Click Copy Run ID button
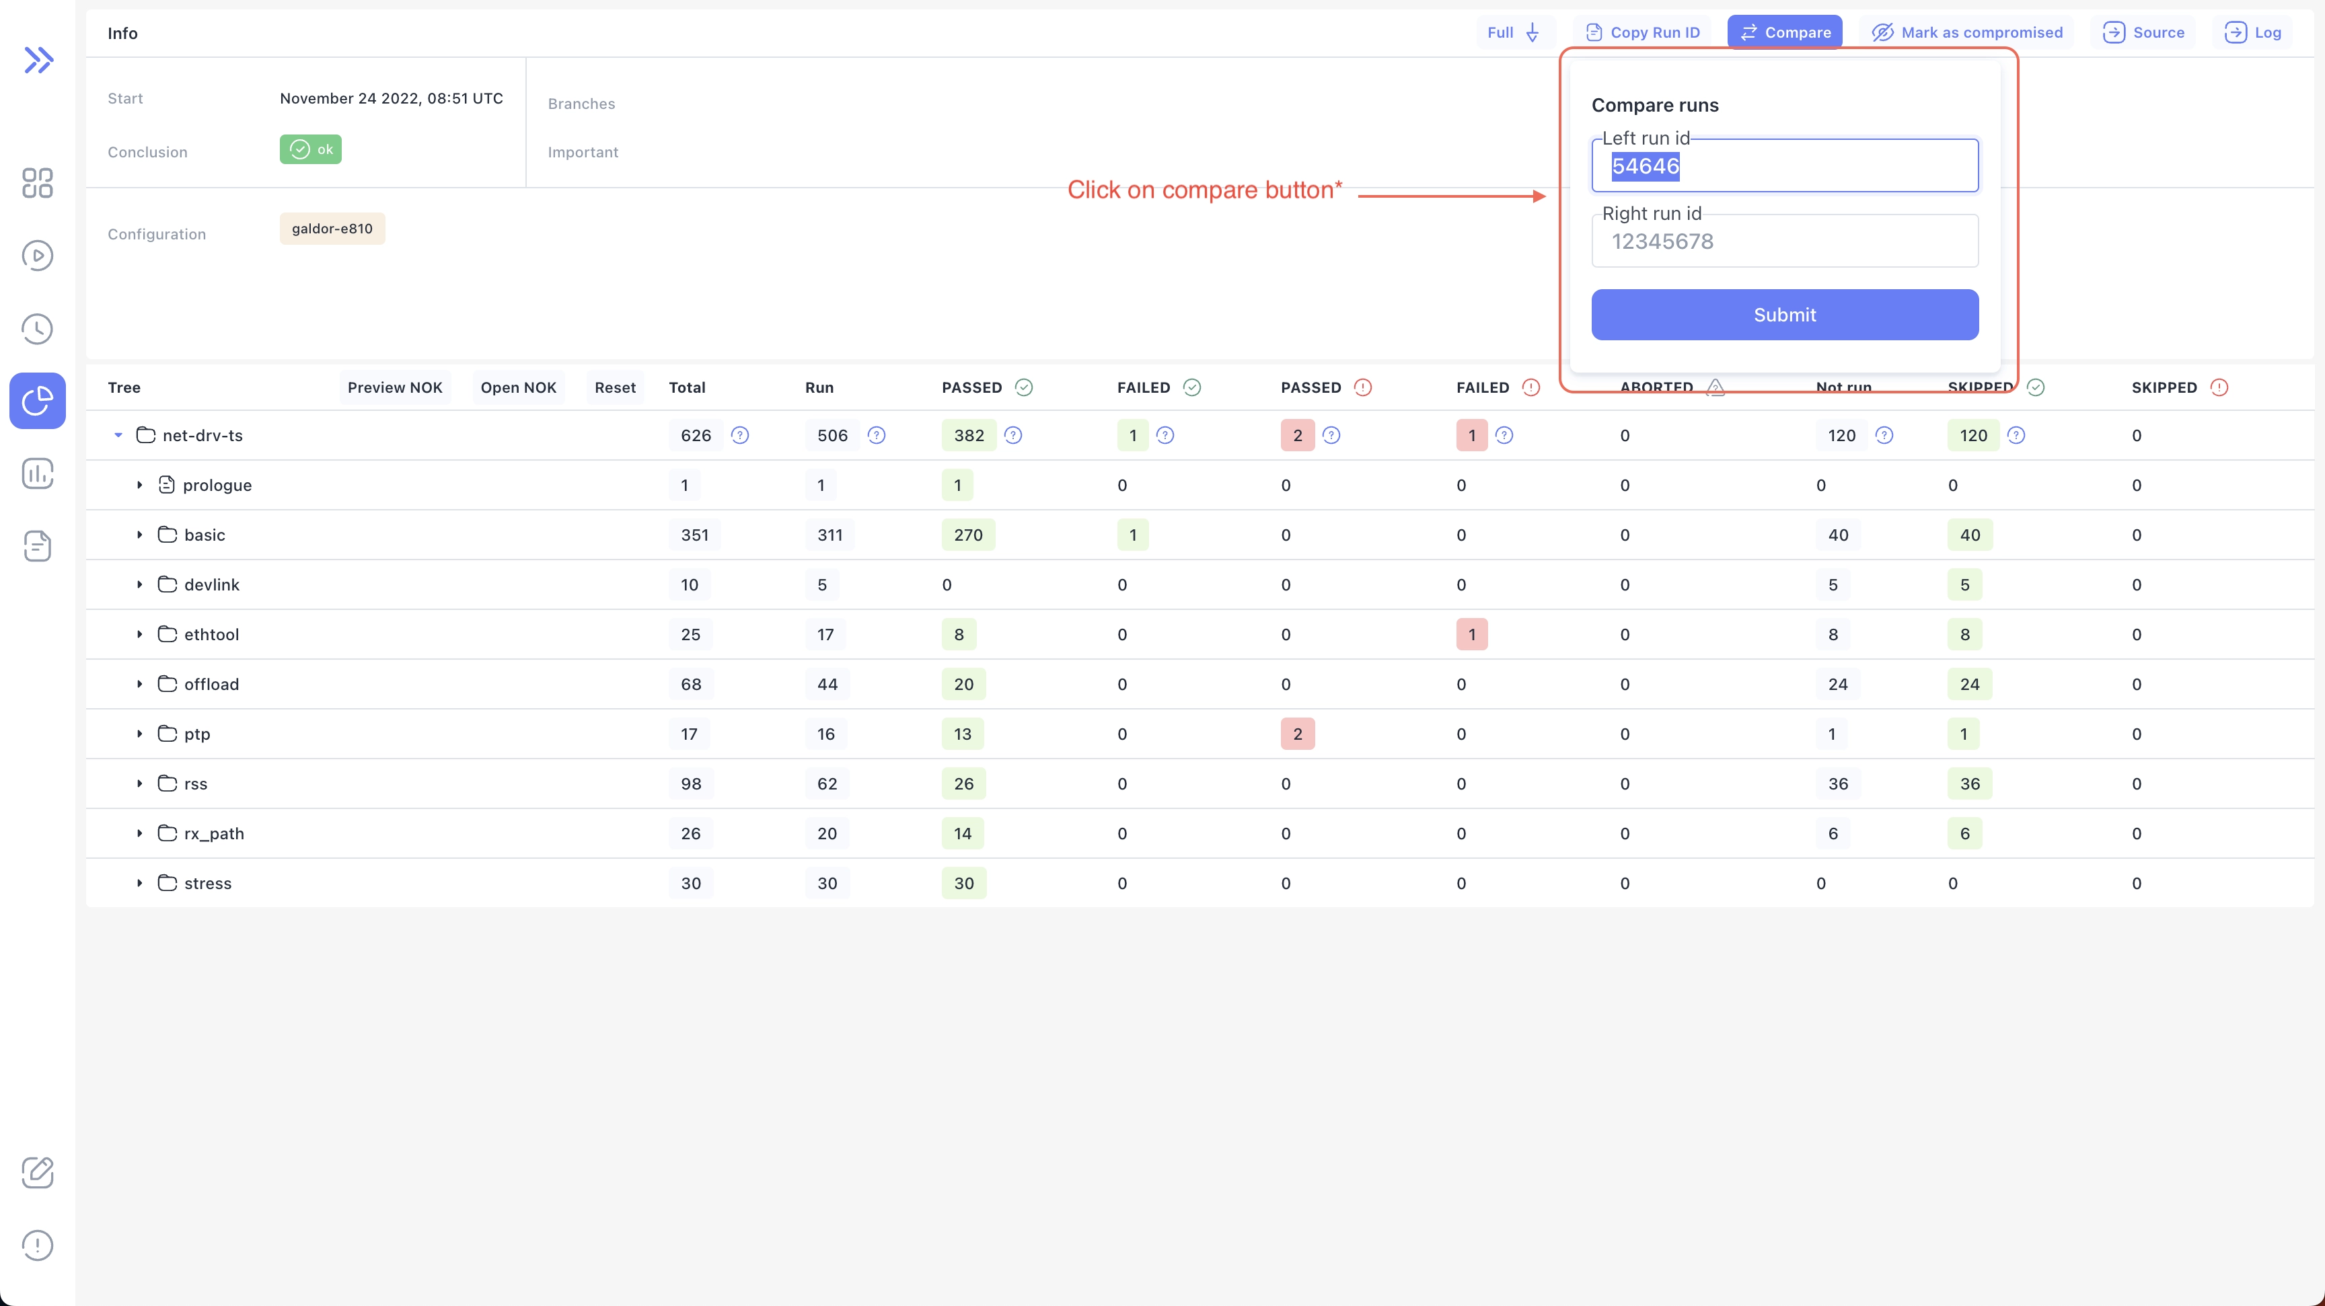Screen dimensions: 2325x1306 [1641, 32]
